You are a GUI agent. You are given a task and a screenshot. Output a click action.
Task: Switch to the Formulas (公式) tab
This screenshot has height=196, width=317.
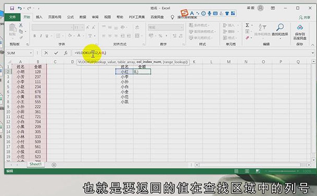pyautogui.click(x=70, y=17)
